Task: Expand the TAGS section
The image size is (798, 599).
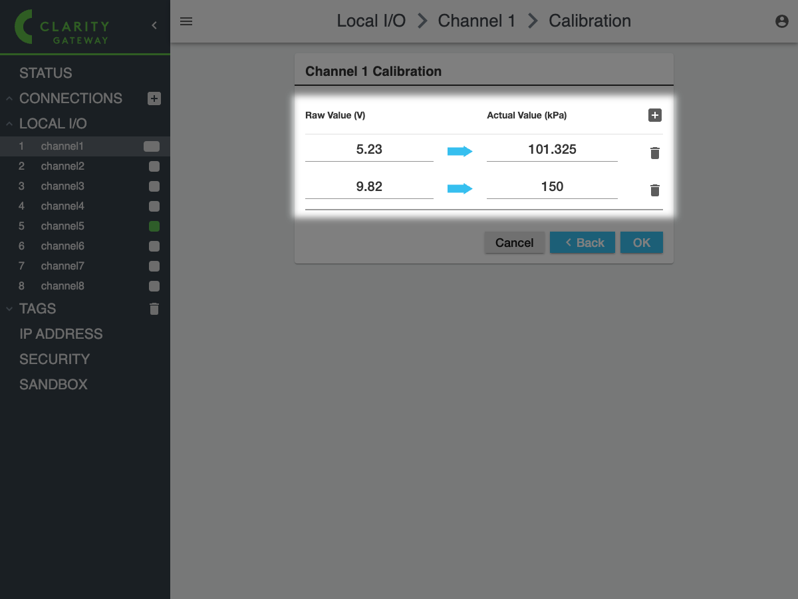Action: point(9,309)
